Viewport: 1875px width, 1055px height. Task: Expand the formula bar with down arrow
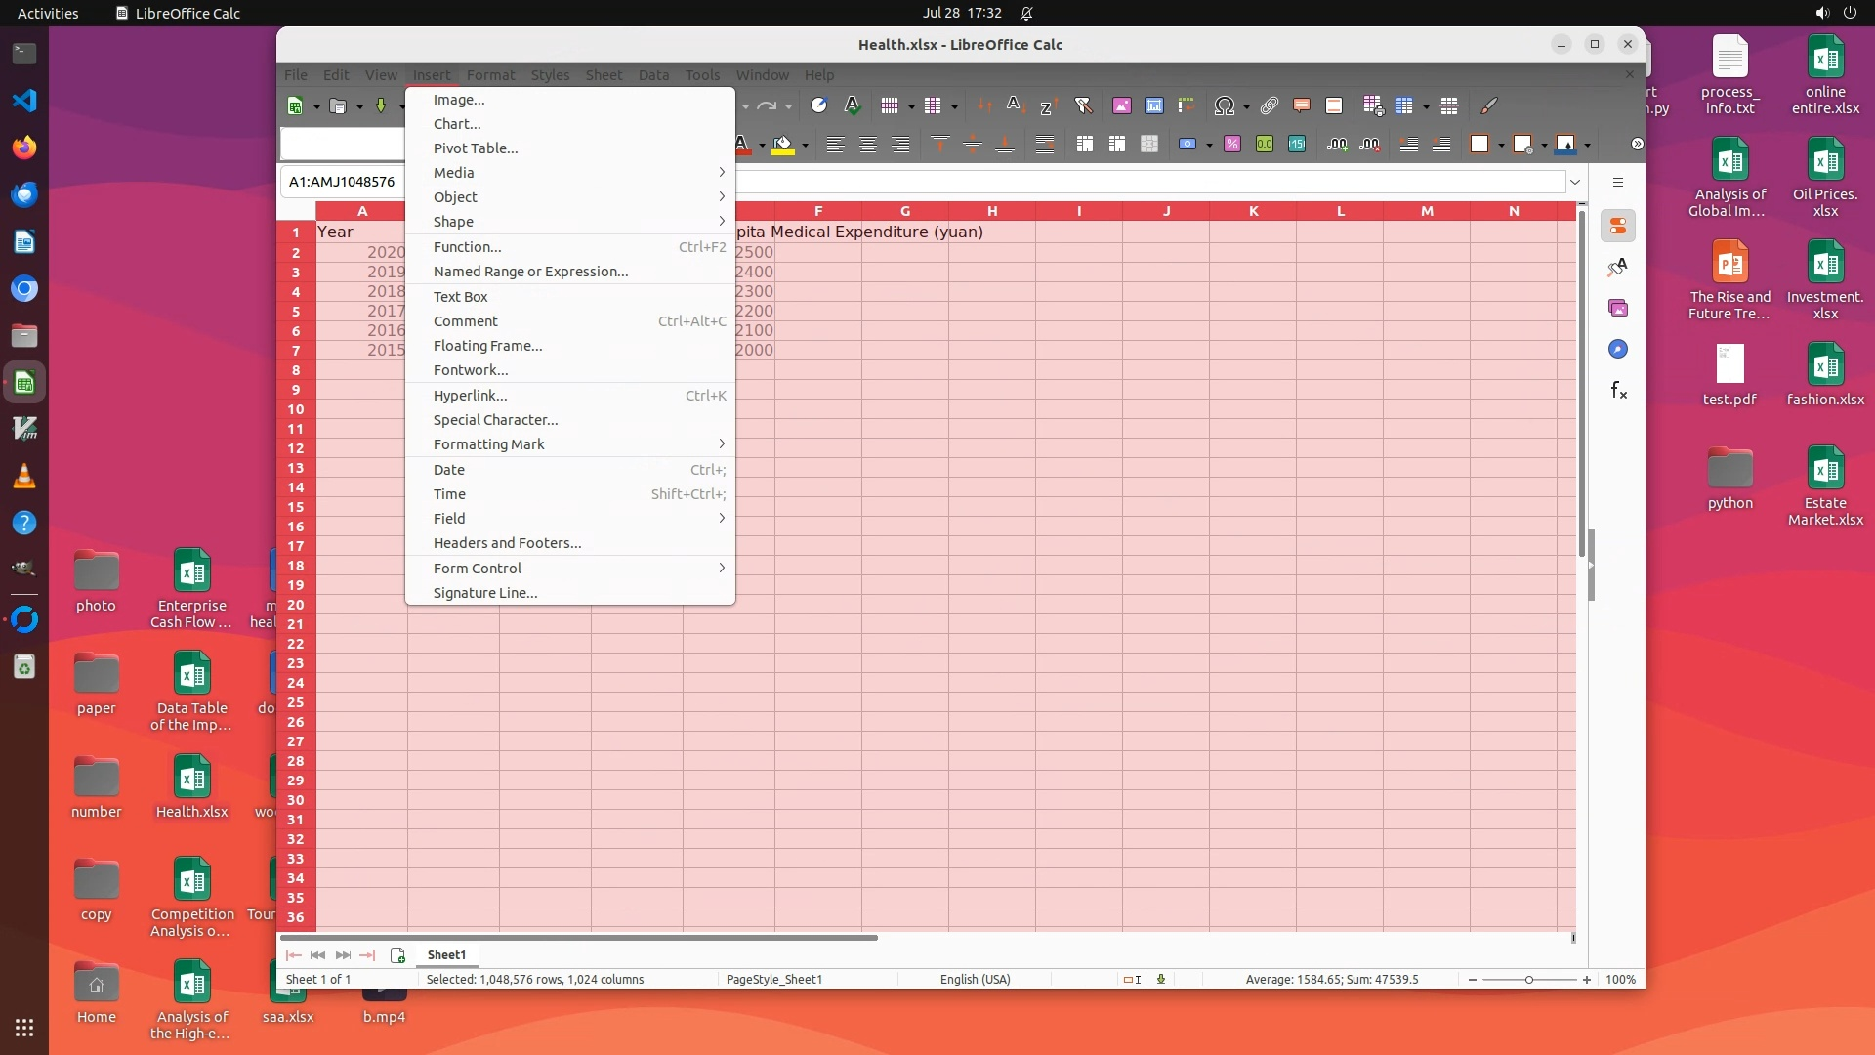click(1574, 182)
